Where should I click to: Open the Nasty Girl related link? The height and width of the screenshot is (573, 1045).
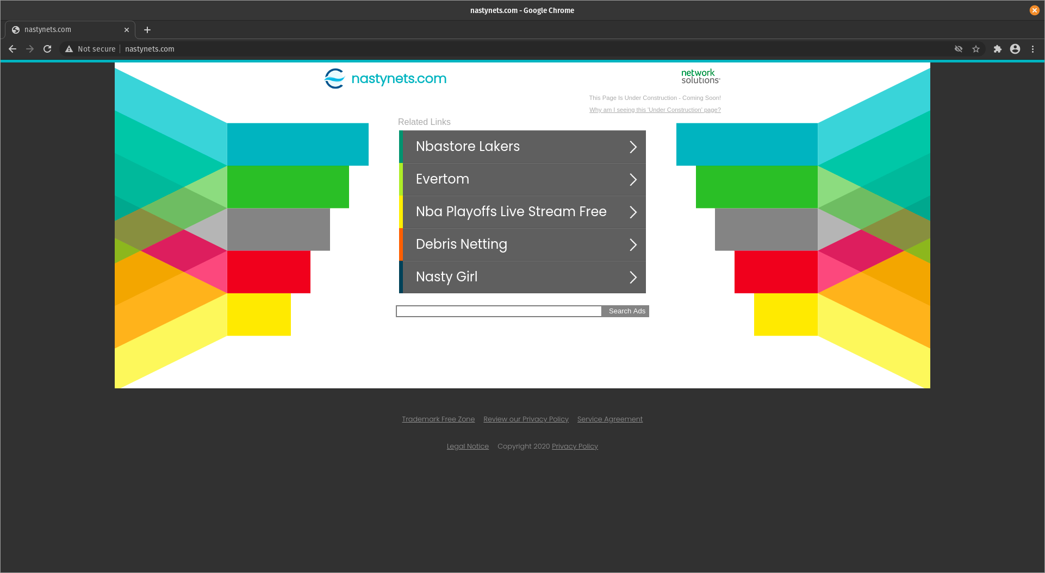[522, 277]
